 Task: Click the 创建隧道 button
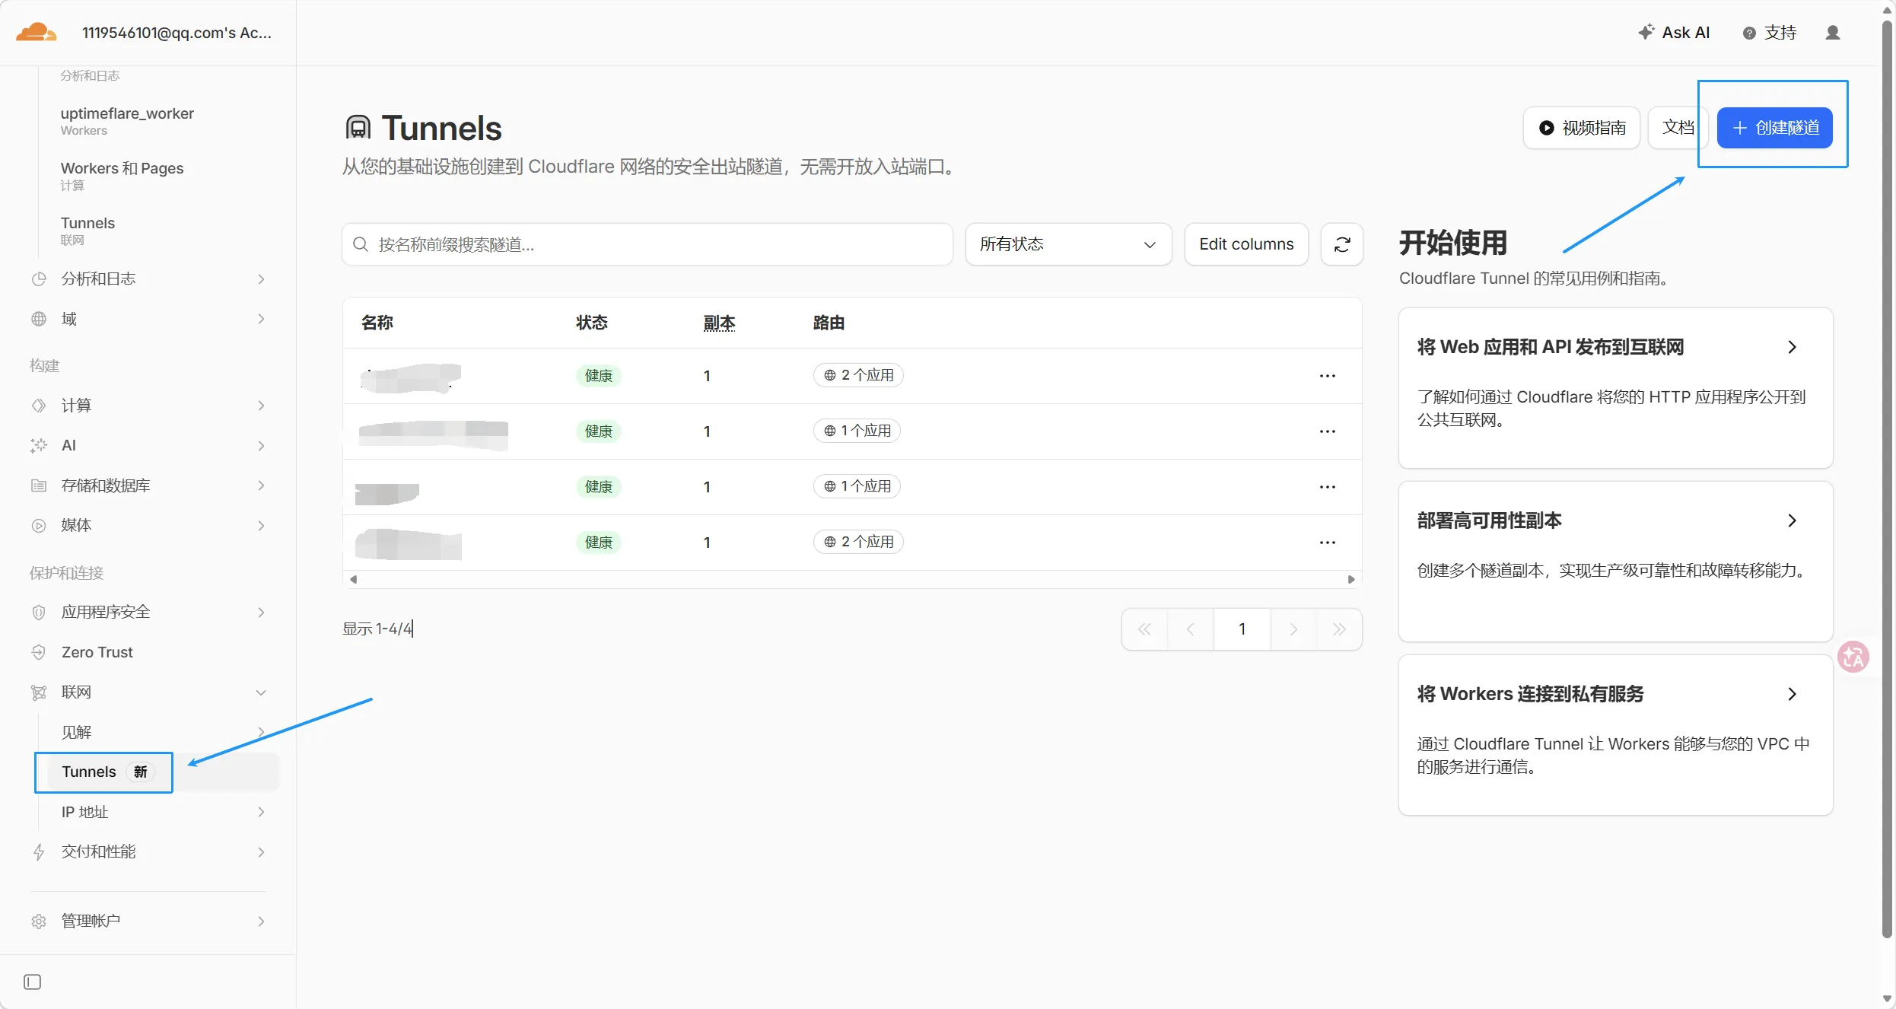(1774, 128)
